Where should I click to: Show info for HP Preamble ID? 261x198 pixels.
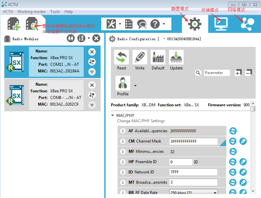coord(123,162)
